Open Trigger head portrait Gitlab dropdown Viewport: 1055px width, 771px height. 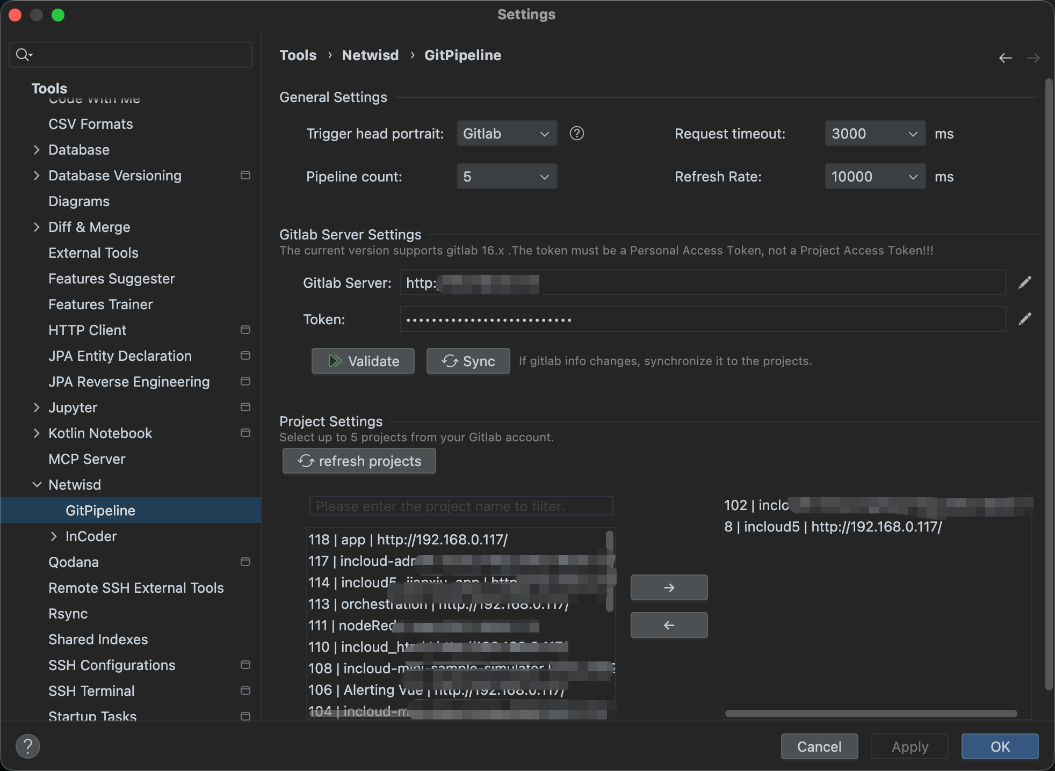(x=507, y=134)
